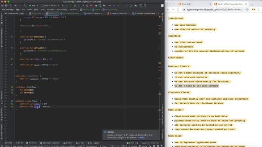262x147 pixels.
Task: Open the 4 spaces indent selector
Action: 133,146
